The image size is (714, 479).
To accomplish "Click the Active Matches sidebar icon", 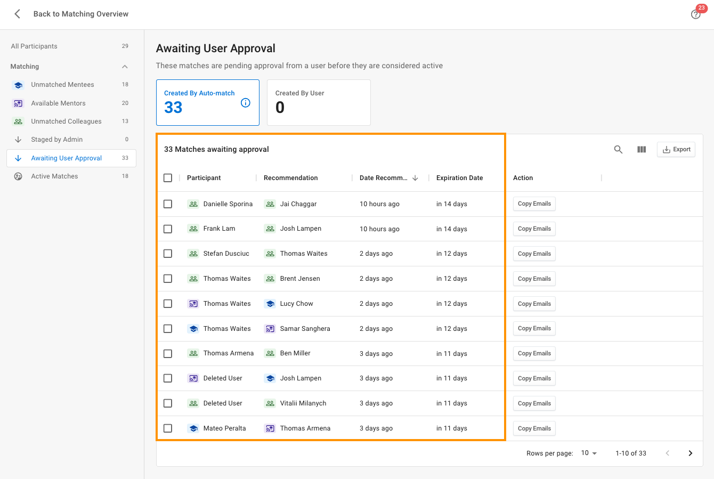I will pyautogui.click(x=18, y=176).
